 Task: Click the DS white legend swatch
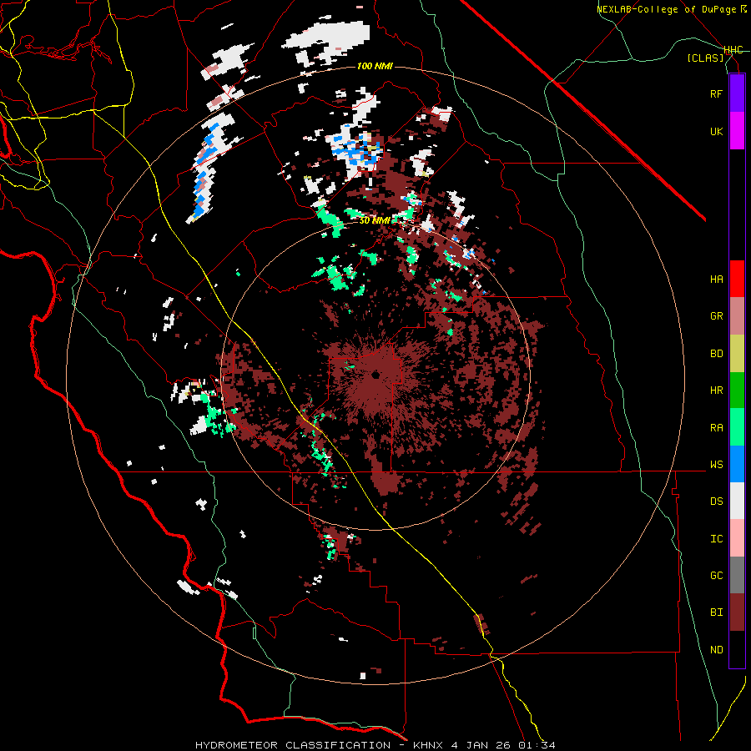pyautogui.click(x=737, y=501)
